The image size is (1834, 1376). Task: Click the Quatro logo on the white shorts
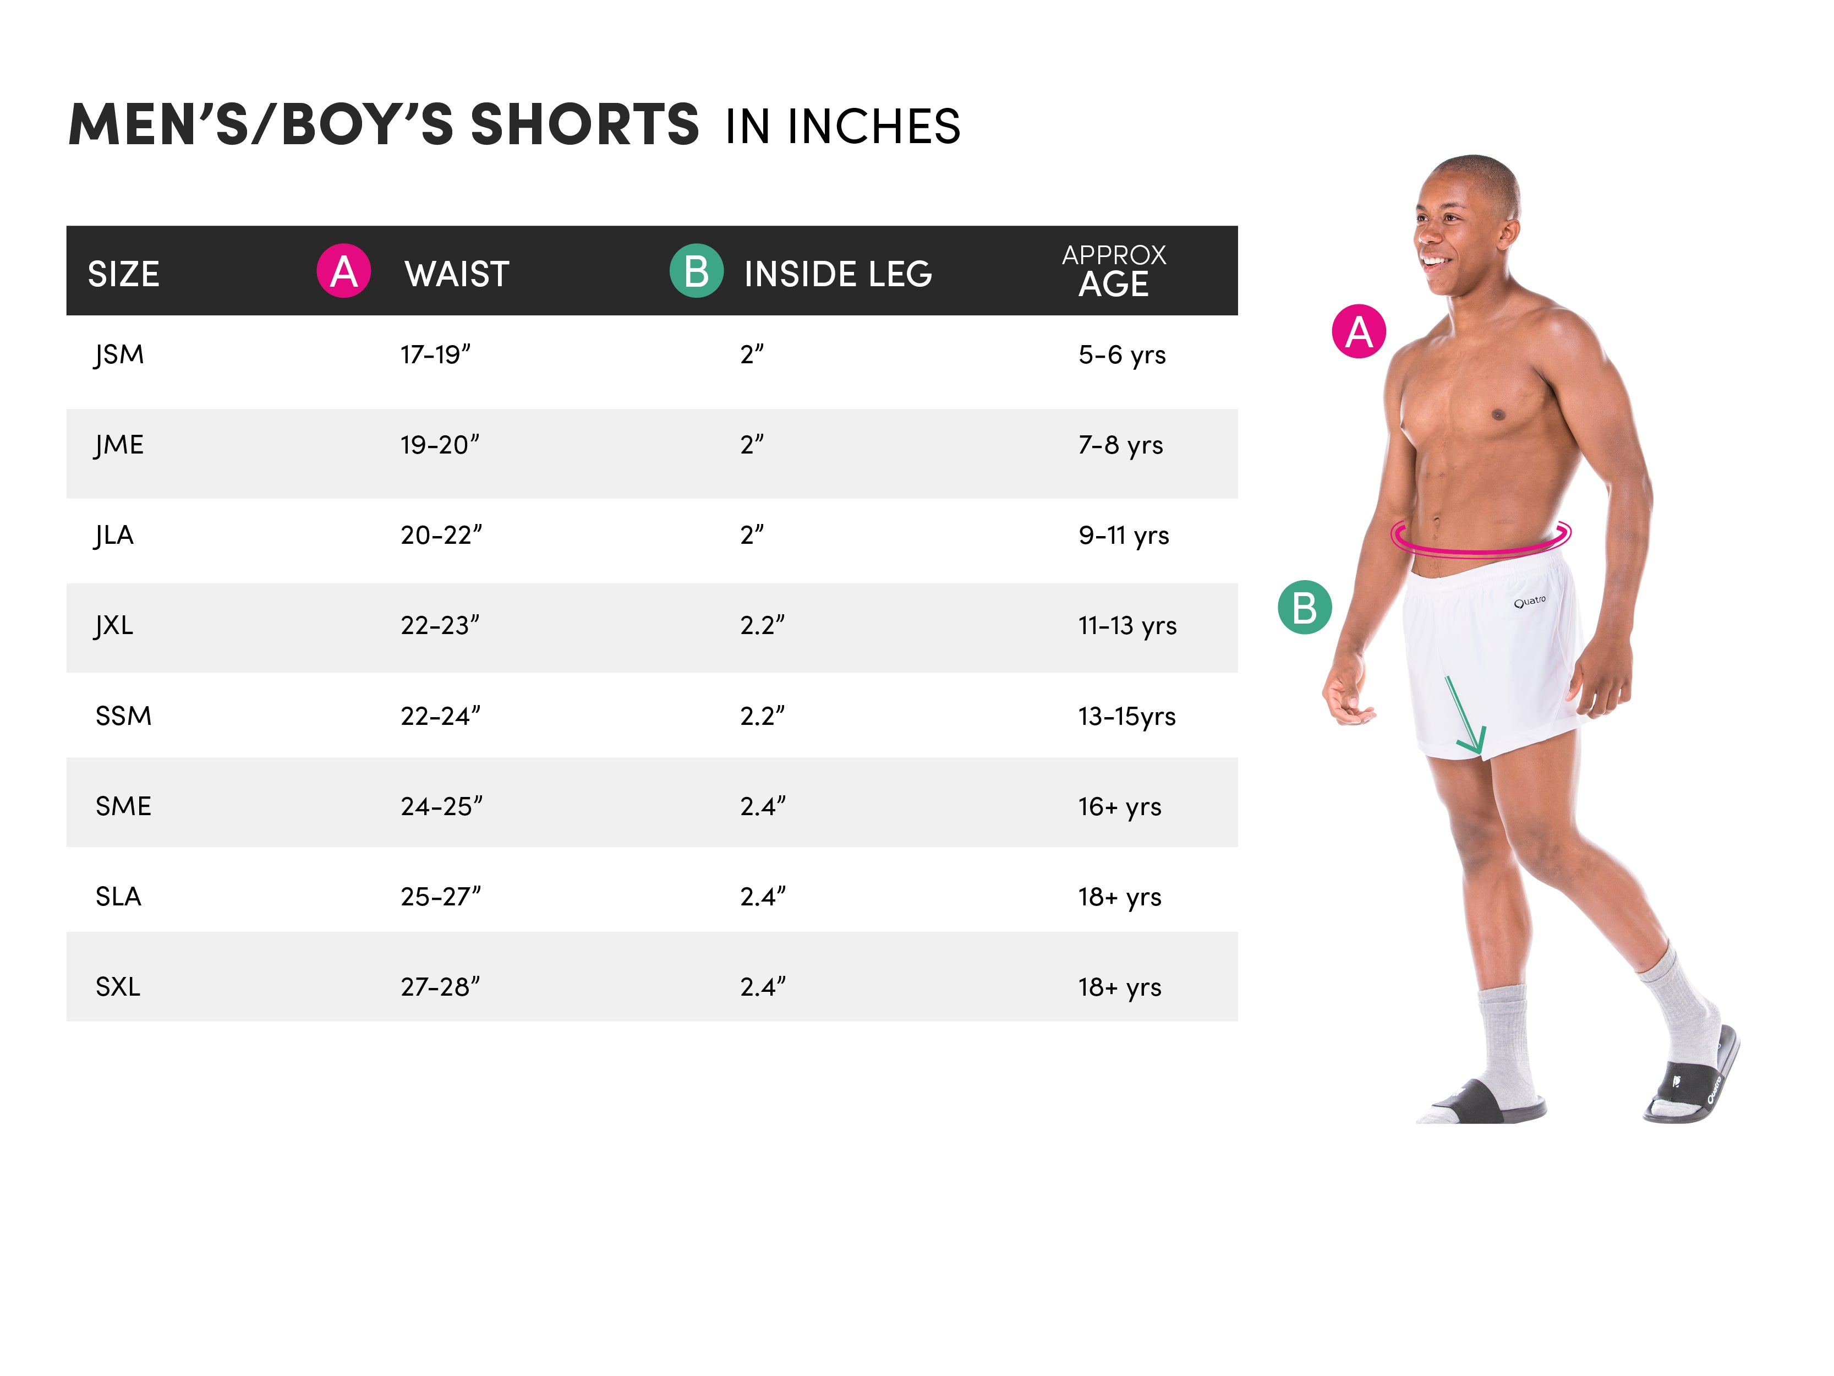(1529, 600)
